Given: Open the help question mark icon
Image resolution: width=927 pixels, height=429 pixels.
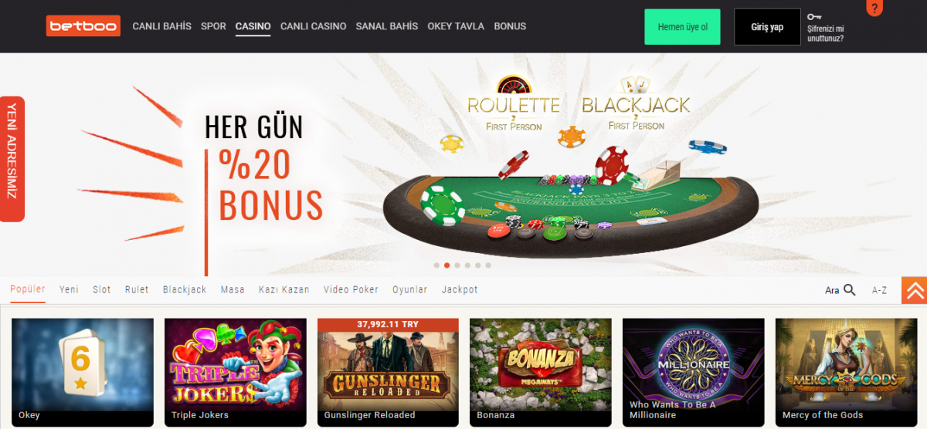Looking at the screenshot, I should [x=874, y=8].
